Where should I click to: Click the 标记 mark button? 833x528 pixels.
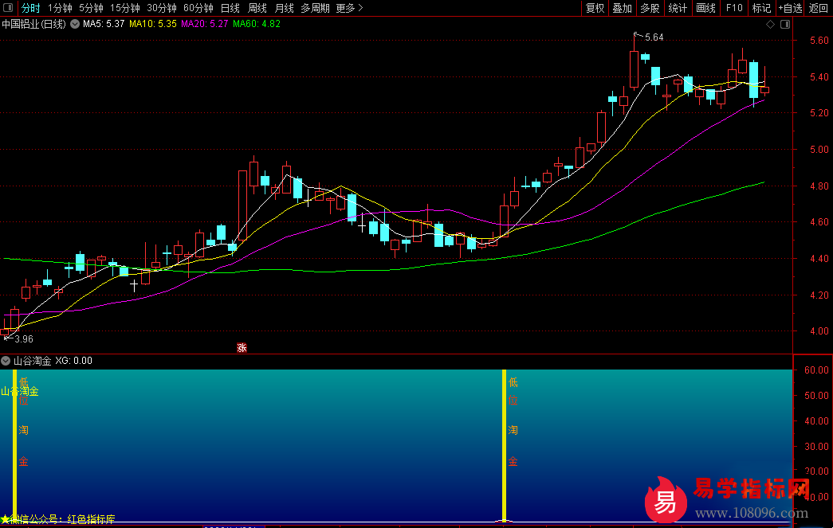coord(762,8)
